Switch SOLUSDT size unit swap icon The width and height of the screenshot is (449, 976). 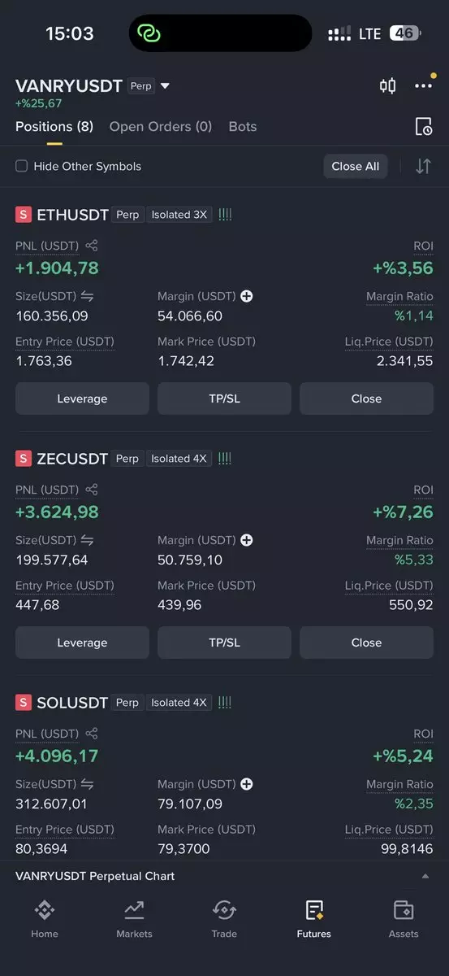tap(88, 784)
